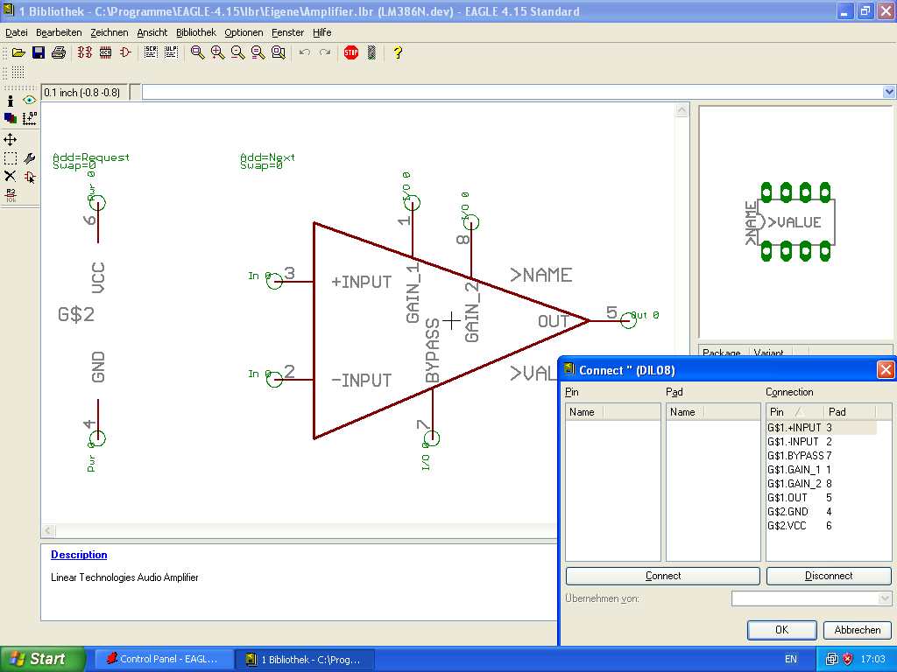Open the Übernehmen von combo box
This screenshot has height=672, width=897.
(811, 598)
